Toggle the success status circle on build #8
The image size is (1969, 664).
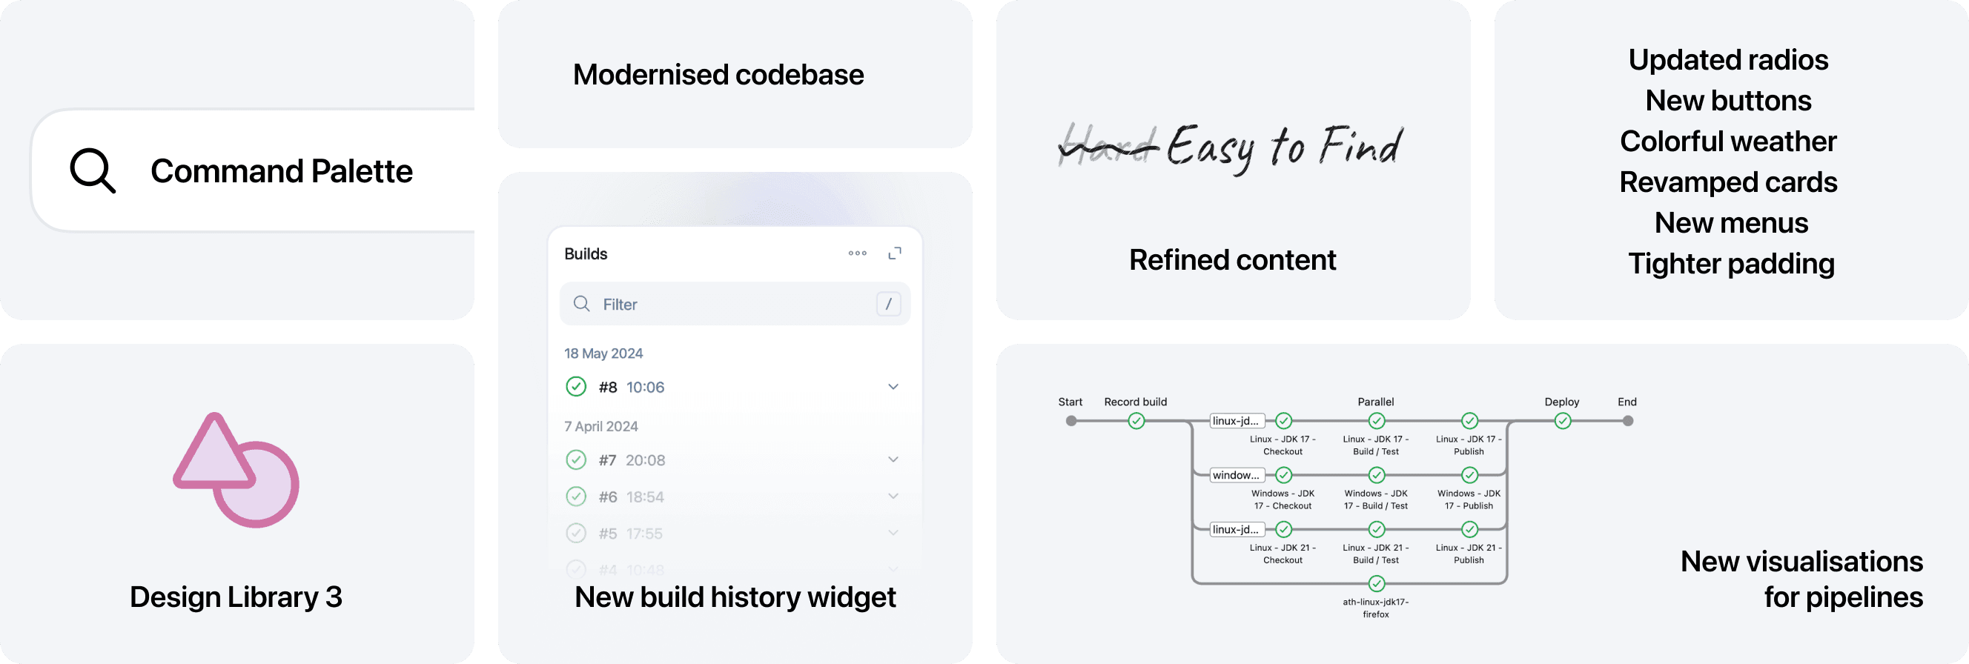[x=575, y=387]
